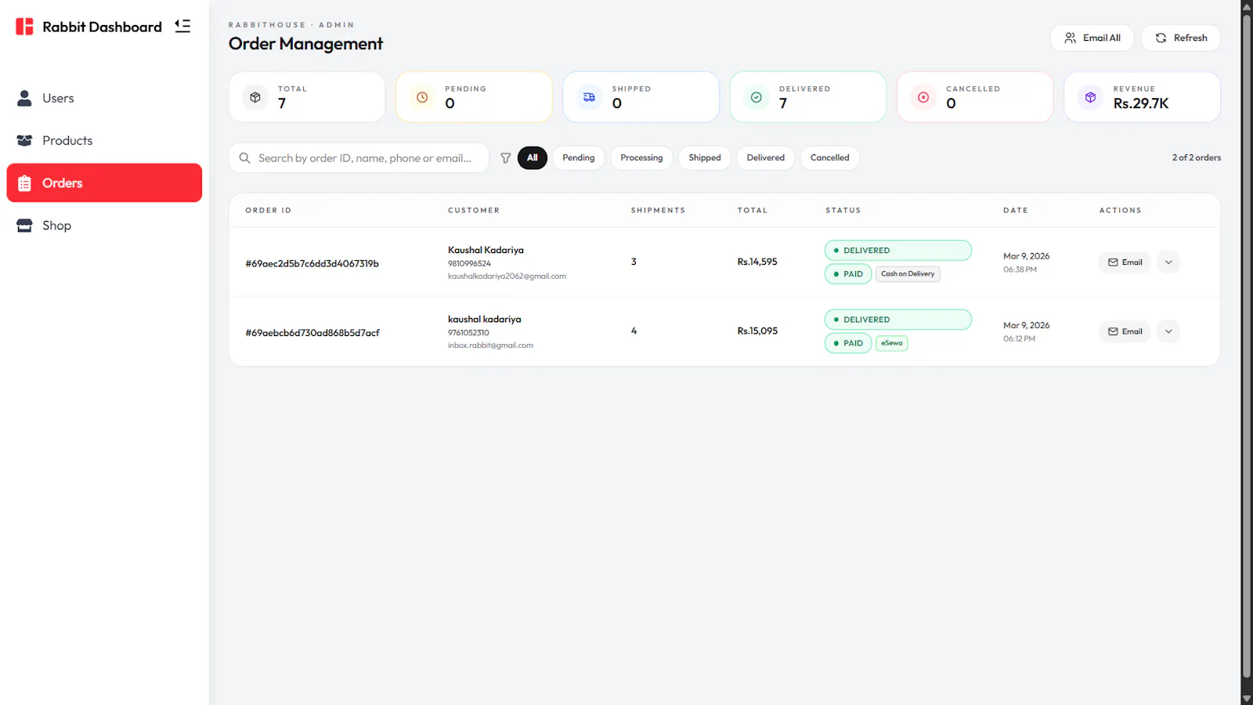
Task: Click envelope icon for Kaushal Kadariya order
Action: pos(1113,262)
